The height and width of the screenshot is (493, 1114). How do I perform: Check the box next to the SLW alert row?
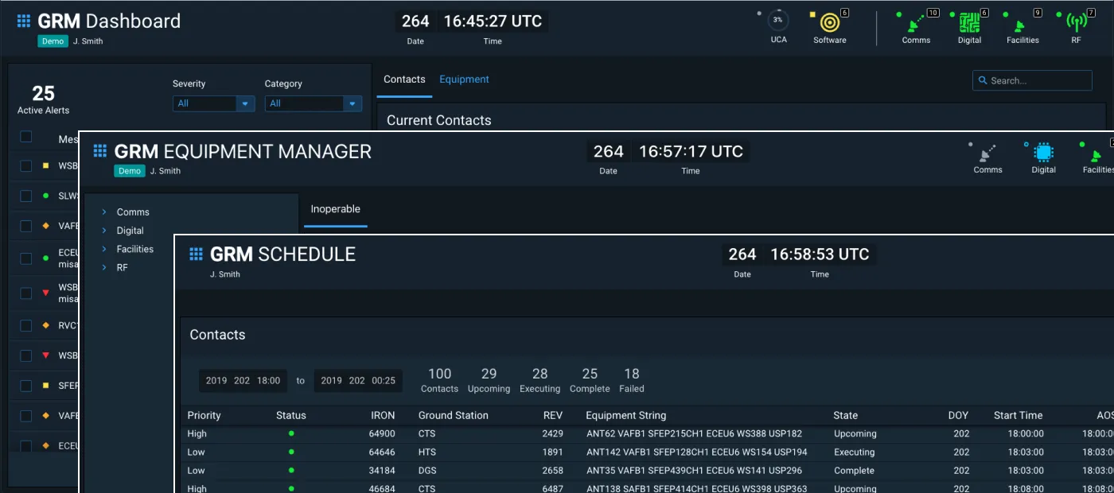(26, 195)
